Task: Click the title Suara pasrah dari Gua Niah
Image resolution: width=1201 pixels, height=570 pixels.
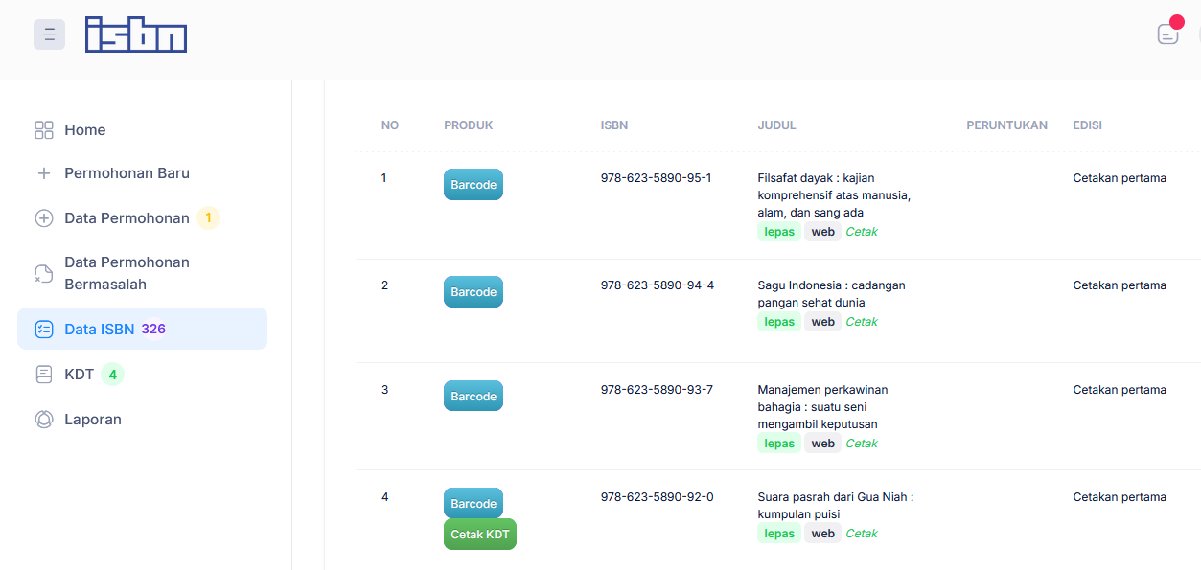Action: (x=836, y=506)
